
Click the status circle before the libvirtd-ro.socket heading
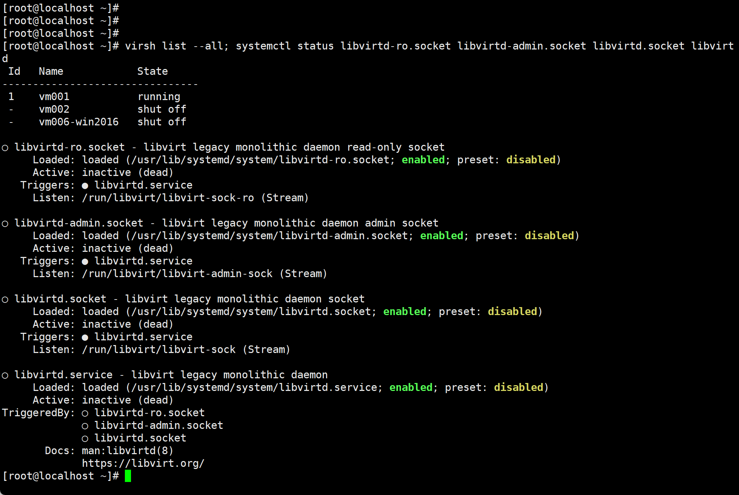click(x=5, y=148)
